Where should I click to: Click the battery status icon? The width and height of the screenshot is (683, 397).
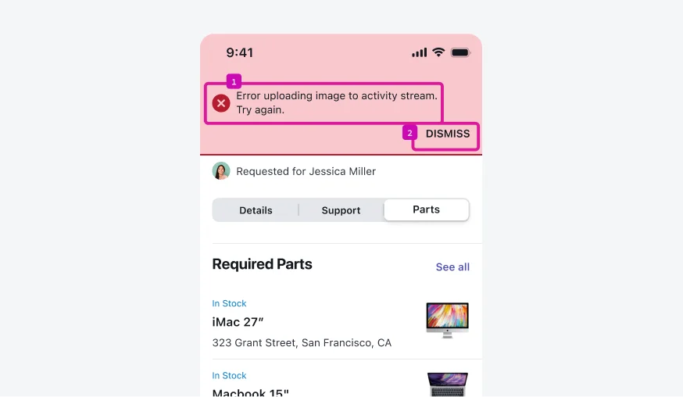tap(460, 52)
